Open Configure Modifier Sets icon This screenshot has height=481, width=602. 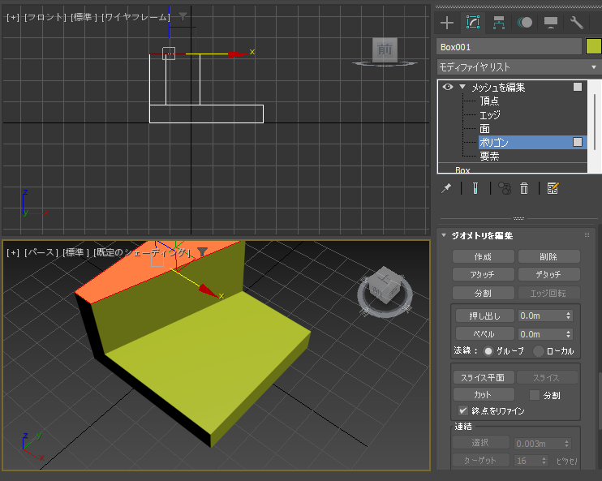point(553,188)
